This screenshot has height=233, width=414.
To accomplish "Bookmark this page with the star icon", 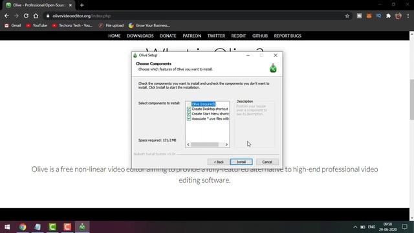I will tap(347, 16).
